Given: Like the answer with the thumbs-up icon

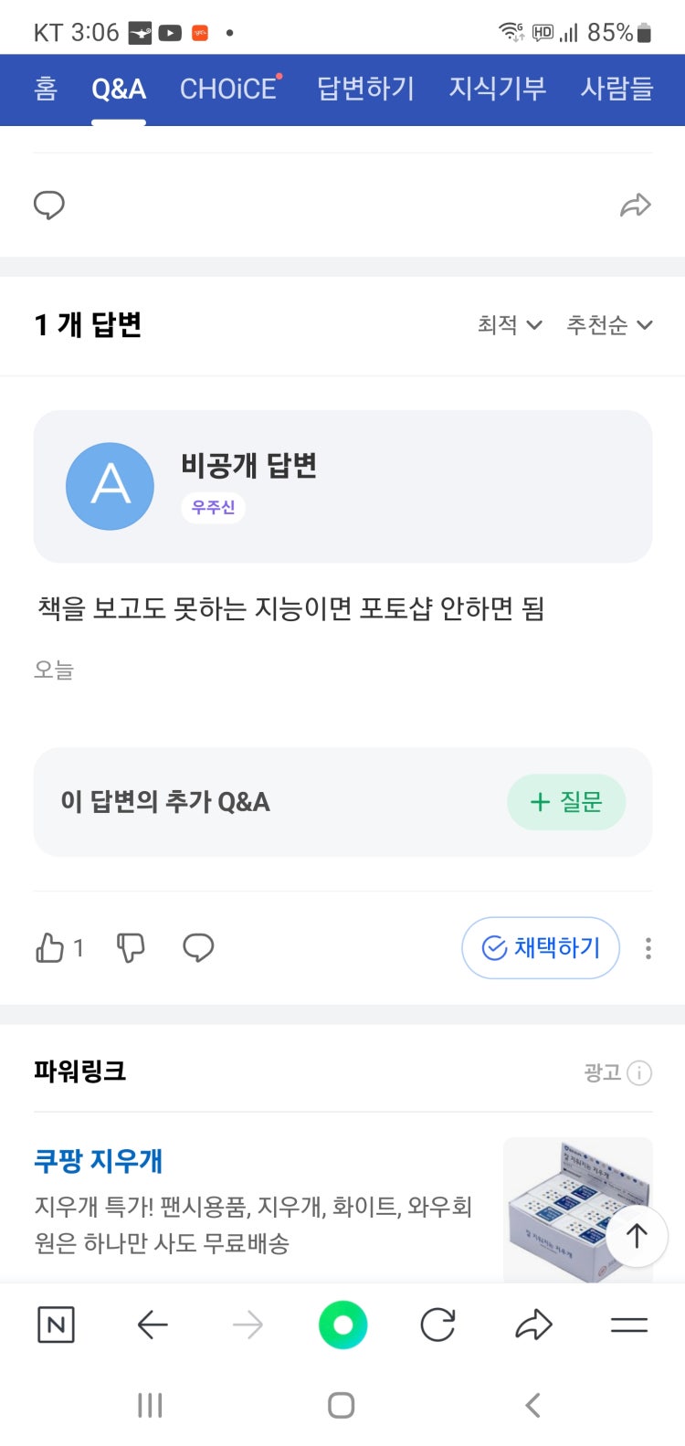Looking at the screenshot, I should [50, 948].
